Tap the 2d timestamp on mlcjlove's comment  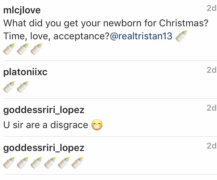212,9
